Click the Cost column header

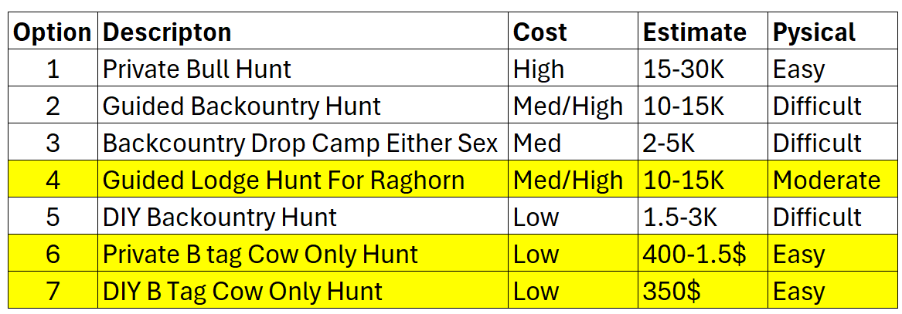click(540, 32)
